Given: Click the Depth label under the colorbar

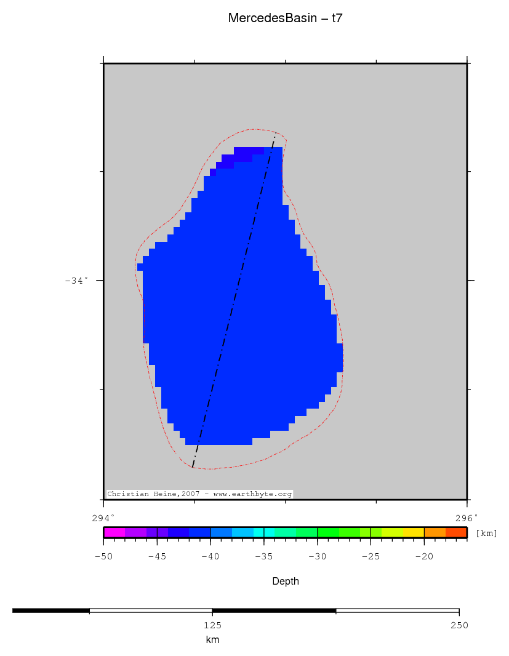Looking at the screenshot, I should click(x=285, y=581).
